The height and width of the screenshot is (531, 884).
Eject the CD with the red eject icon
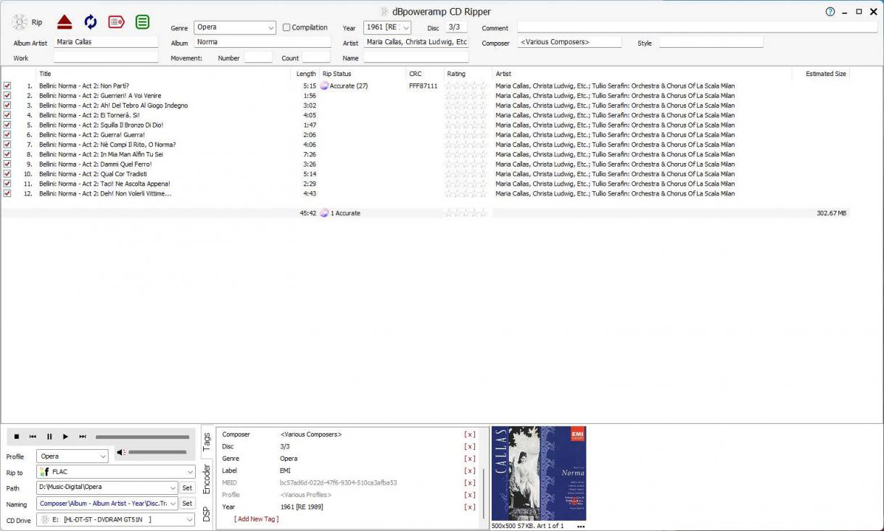tap(65, 22)
